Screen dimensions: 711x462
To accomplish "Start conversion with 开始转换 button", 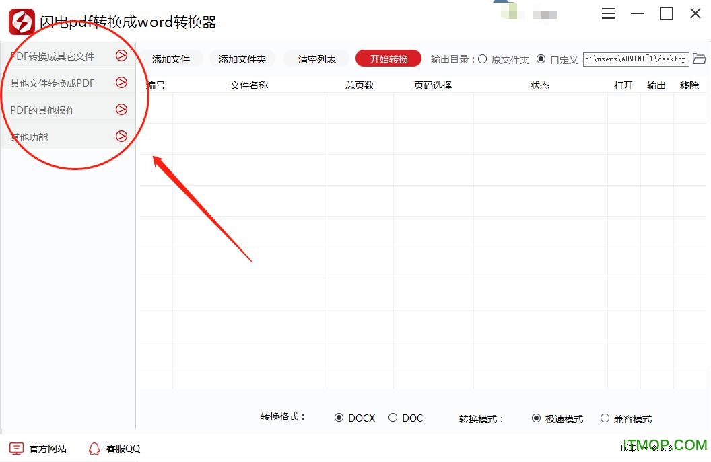I will [388, 59].
